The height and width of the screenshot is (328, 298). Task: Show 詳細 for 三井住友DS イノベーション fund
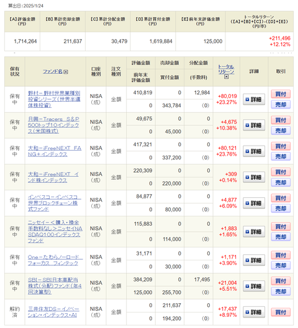(x=254, y=312)
